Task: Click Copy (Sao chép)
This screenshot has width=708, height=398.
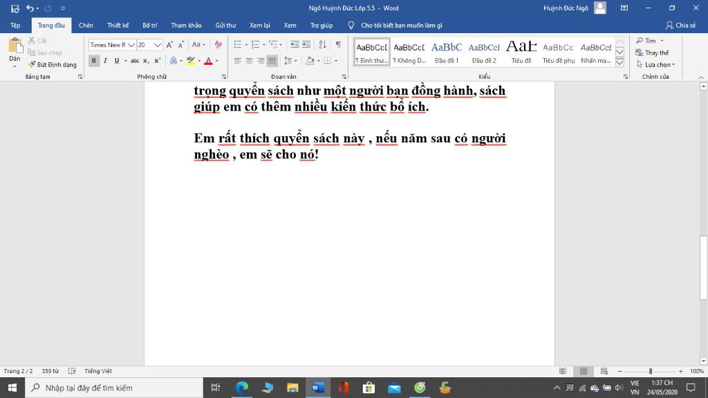Action: coord(44,53)
